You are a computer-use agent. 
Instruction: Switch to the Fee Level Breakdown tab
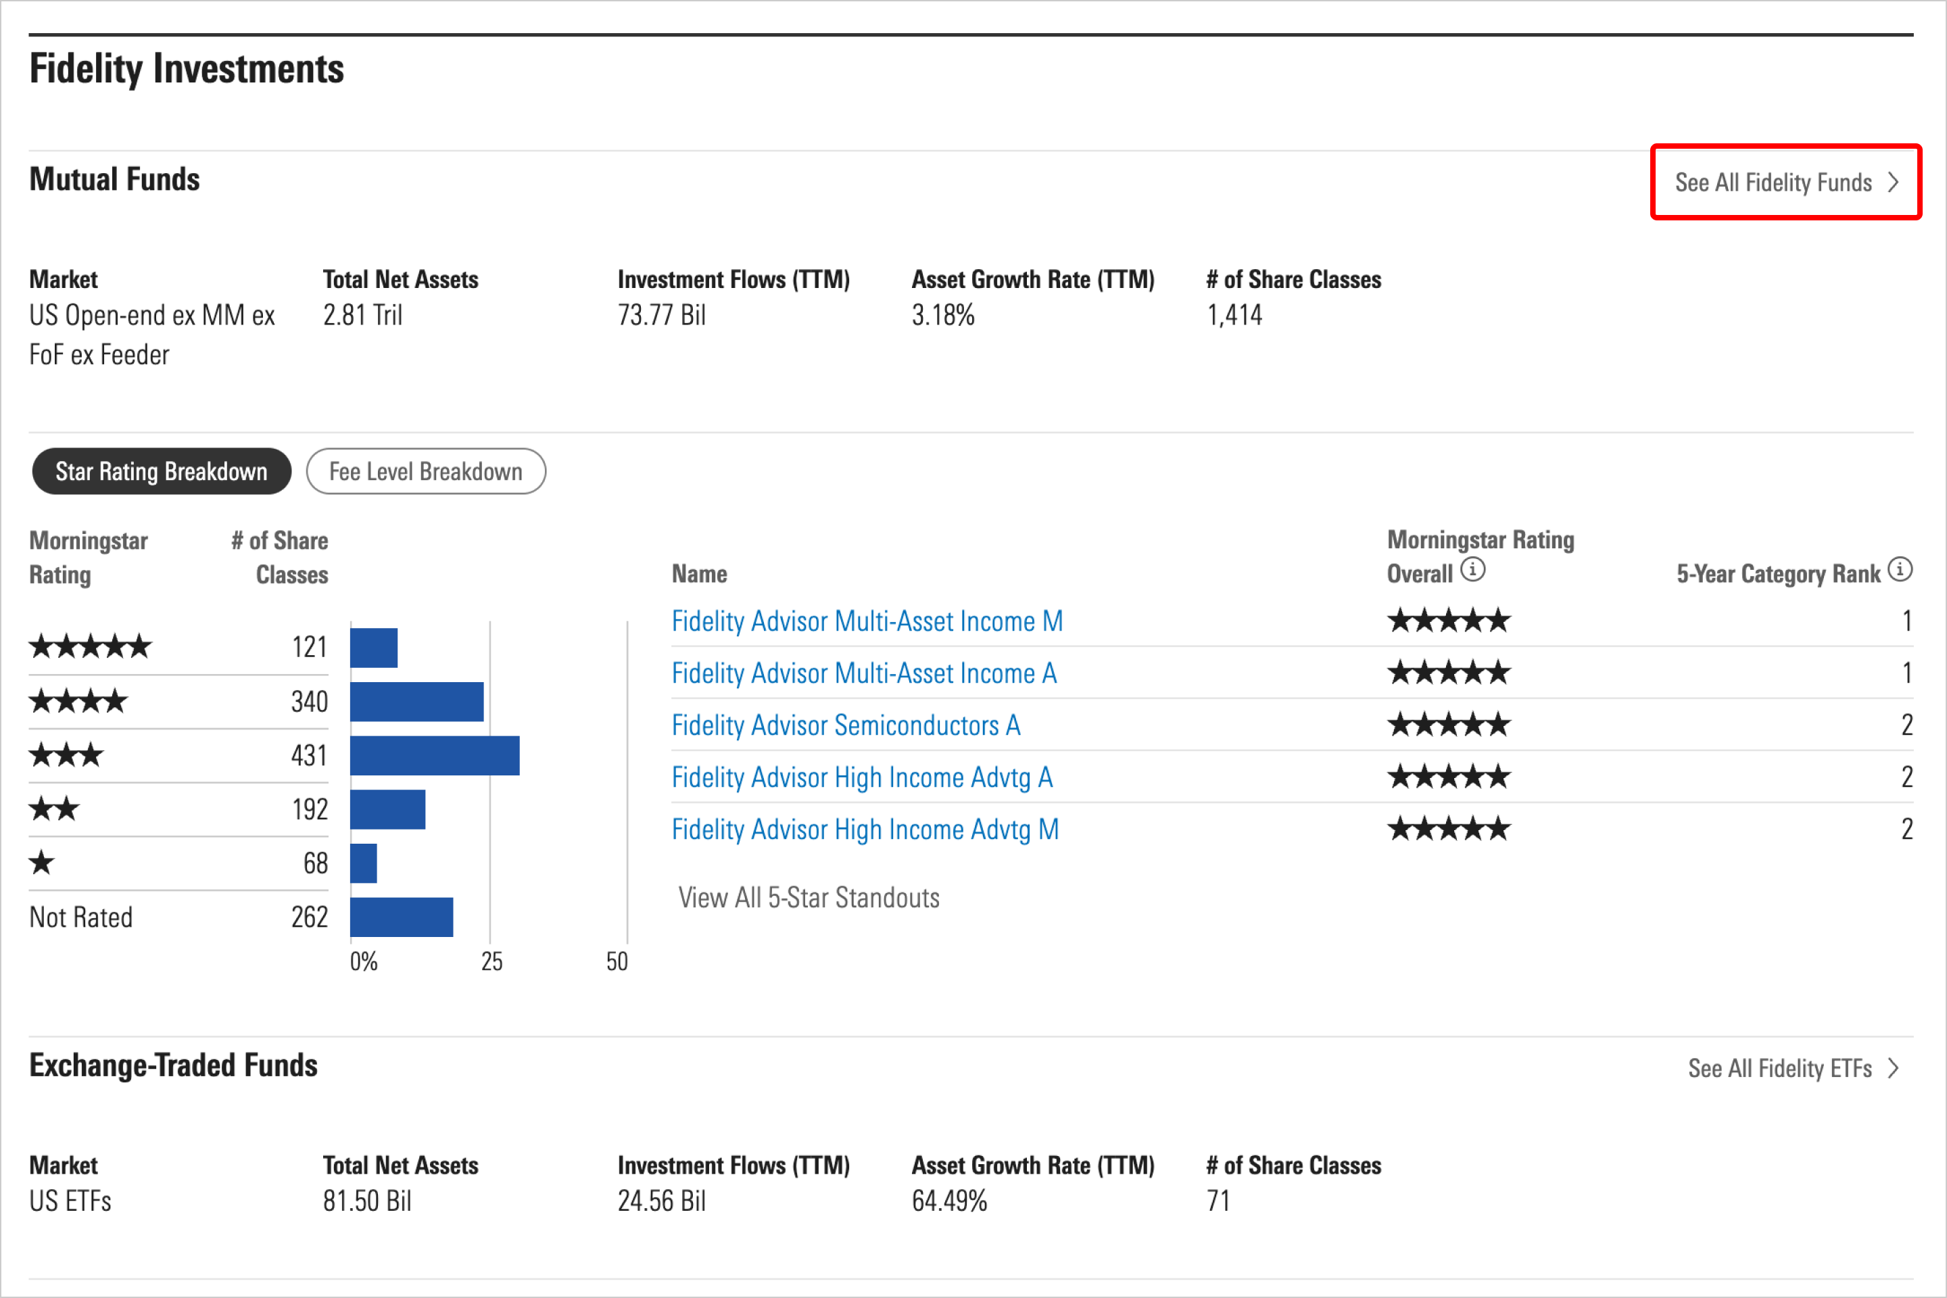point(425,471)
